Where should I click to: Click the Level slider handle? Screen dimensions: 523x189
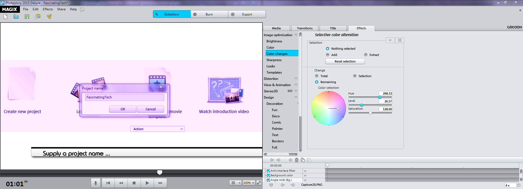point(362,105)
